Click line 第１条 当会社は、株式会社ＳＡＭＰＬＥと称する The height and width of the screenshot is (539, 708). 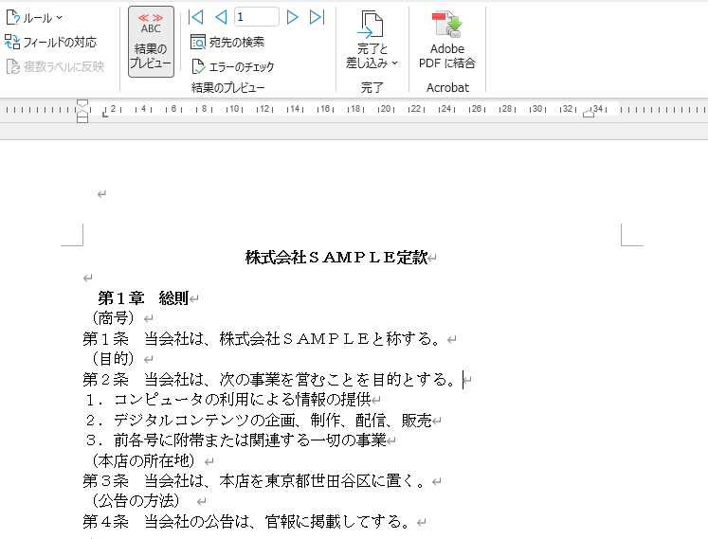pos(262,338)
